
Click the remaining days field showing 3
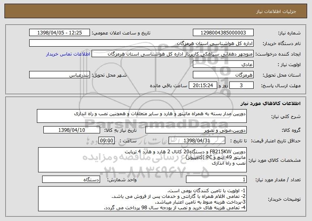click(x=241, y=86)
